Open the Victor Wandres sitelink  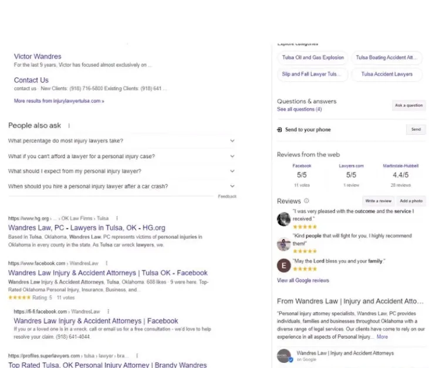tap(38, 56)
